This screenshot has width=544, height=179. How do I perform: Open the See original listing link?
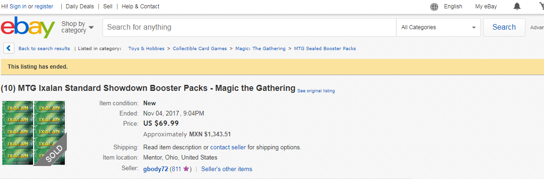coord(316,91)
